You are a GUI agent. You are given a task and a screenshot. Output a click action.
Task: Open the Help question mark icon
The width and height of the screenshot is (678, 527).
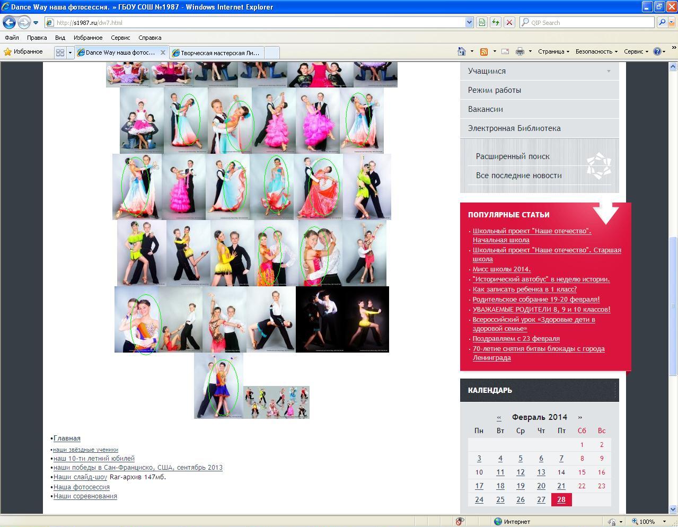pyautogui.click(x=657, y=51)
